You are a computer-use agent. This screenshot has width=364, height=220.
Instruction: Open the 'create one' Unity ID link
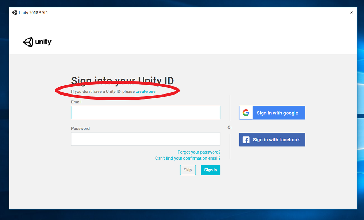(x=145, y=91)
